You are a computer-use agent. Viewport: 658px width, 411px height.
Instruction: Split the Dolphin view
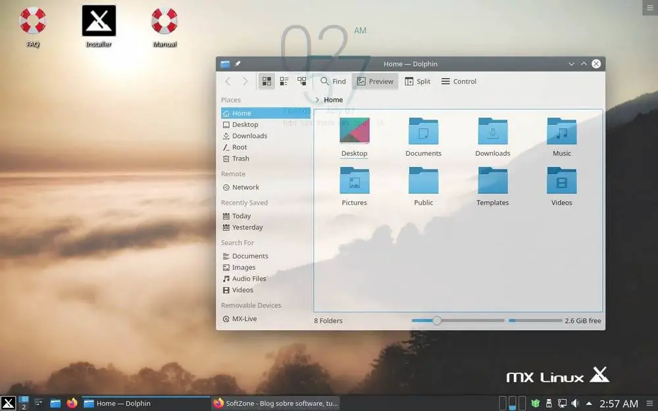(x=418, y=82)
